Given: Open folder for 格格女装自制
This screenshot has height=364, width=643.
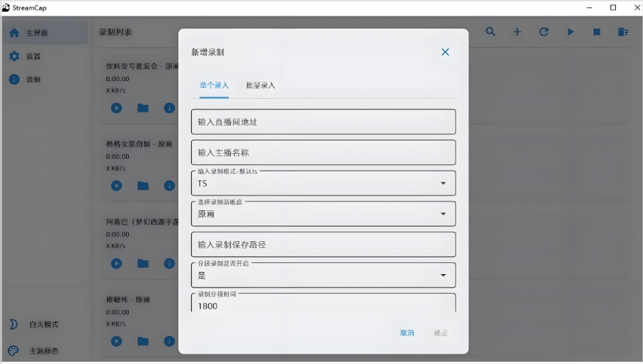Looking at the screenshot, I should (x=142, y=186).
